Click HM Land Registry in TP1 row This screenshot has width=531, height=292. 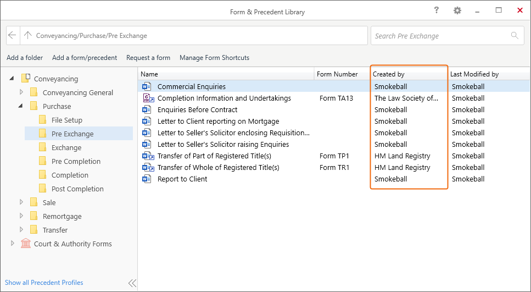[x=403, y=156]
